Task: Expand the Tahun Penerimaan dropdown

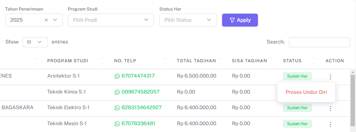Action: [55, 20]
